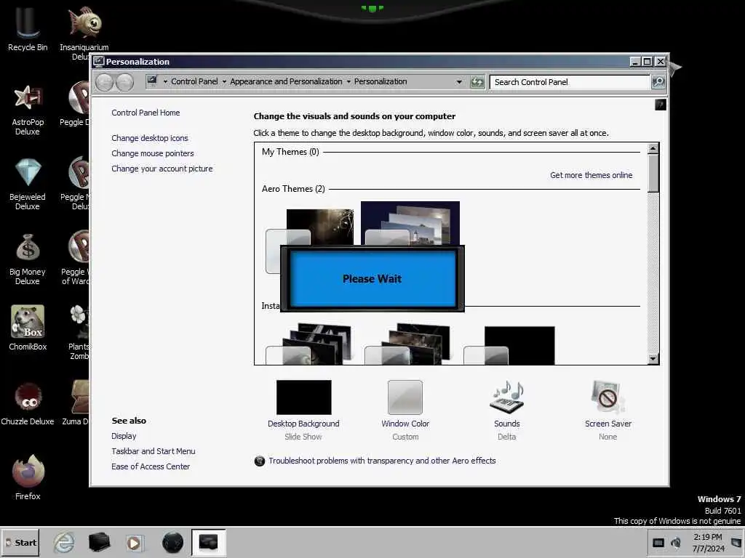Open Change your account picture

(162, 169)
